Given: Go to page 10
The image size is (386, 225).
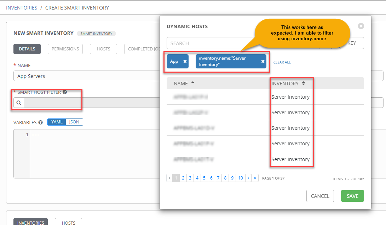Looking at the screenshot, I should click(241, 178).
